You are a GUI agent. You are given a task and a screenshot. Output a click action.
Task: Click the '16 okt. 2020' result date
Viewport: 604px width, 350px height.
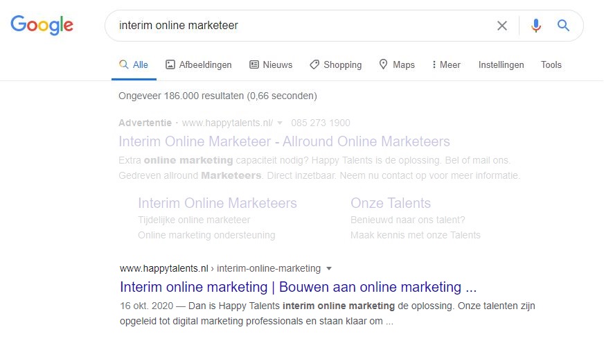pyautogui.click(x=146, y=306)
